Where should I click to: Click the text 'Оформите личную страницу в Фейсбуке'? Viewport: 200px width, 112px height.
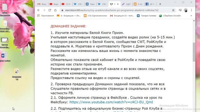(92, 98)
